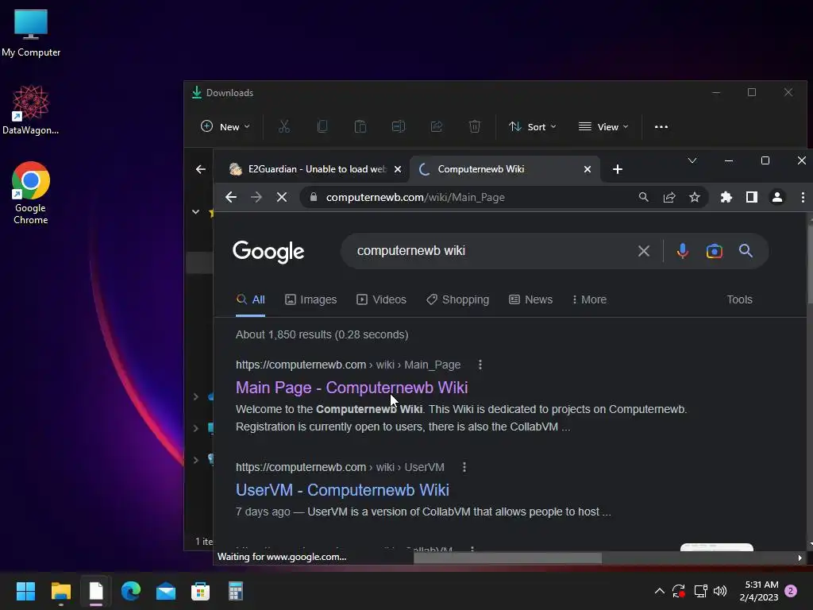The height and width of the screenshot is (610, 813).
Task: Open See more options in Downloads window
Action: tap(661, 126)
